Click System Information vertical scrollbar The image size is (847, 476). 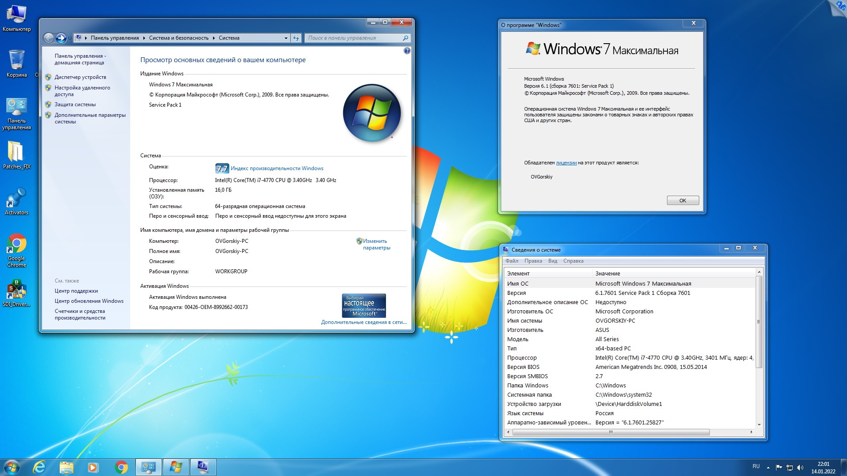(759, 322)
